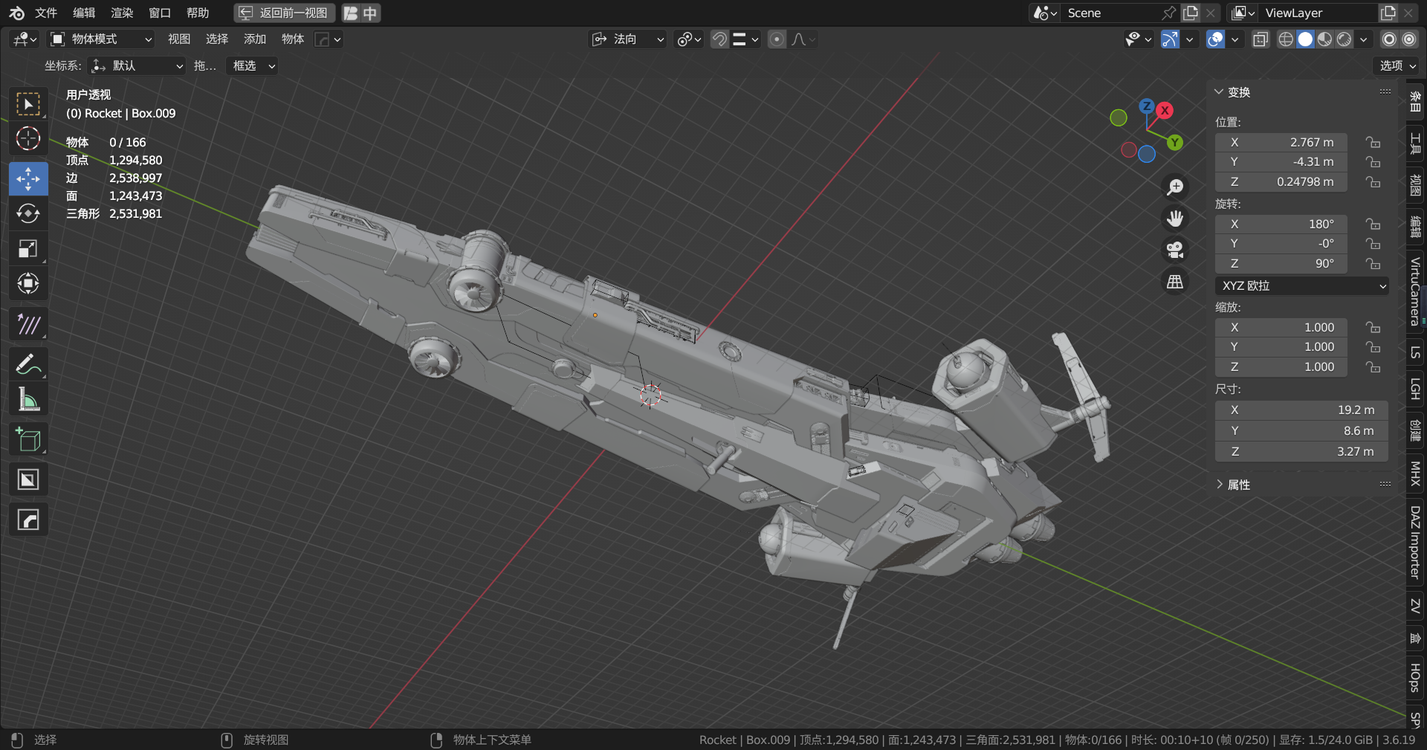Open the object mode (物体模式) dropdown

pos(101,39)
